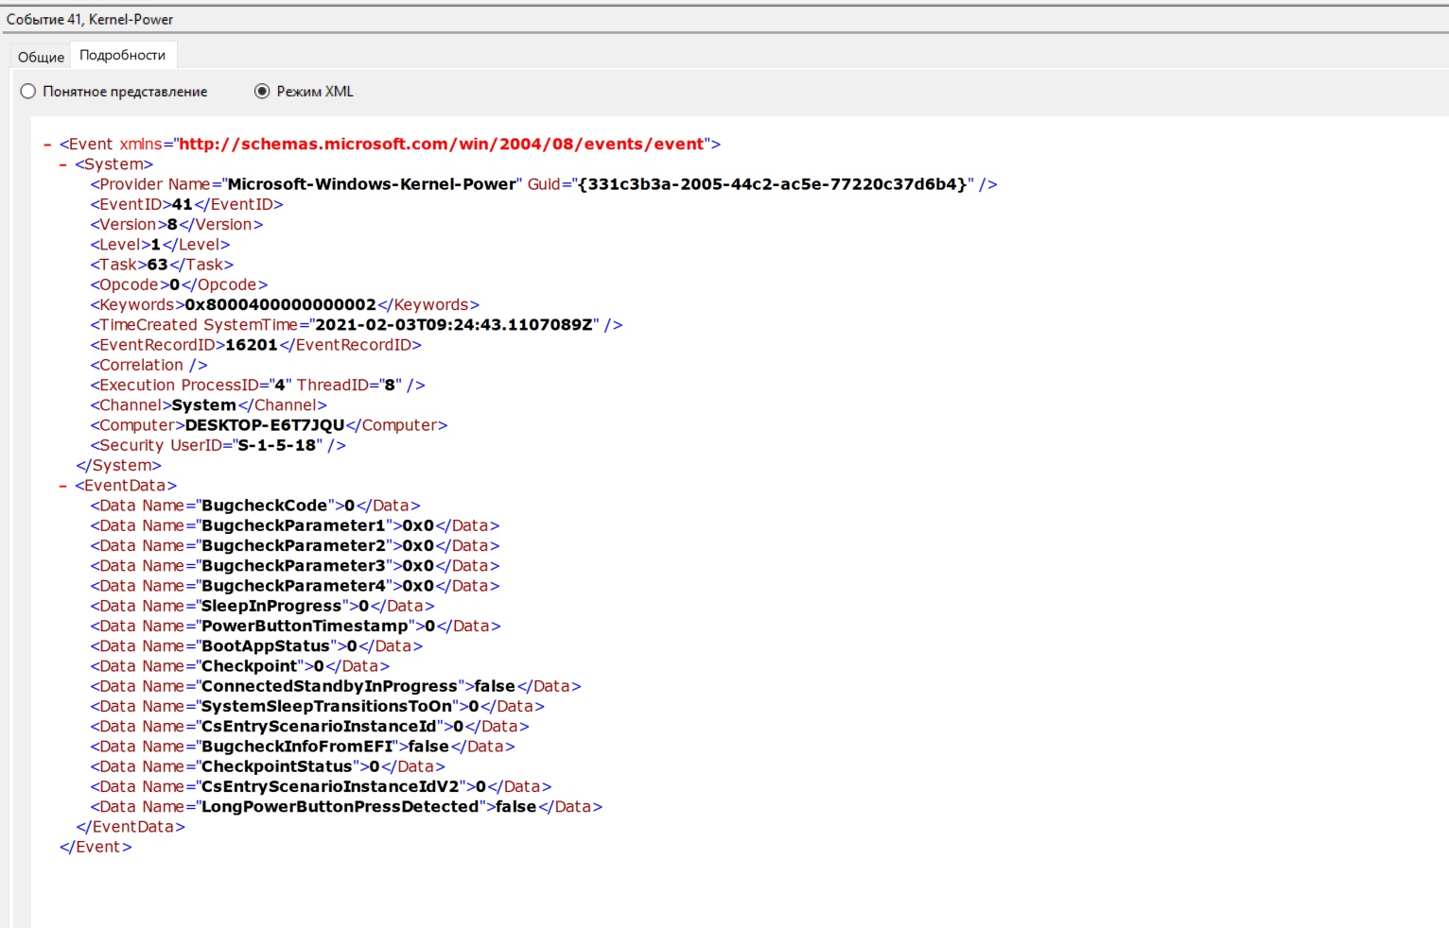The width and height of the screenshot is (1449, 928).
Task: Click the Level line
Action: 160,245
